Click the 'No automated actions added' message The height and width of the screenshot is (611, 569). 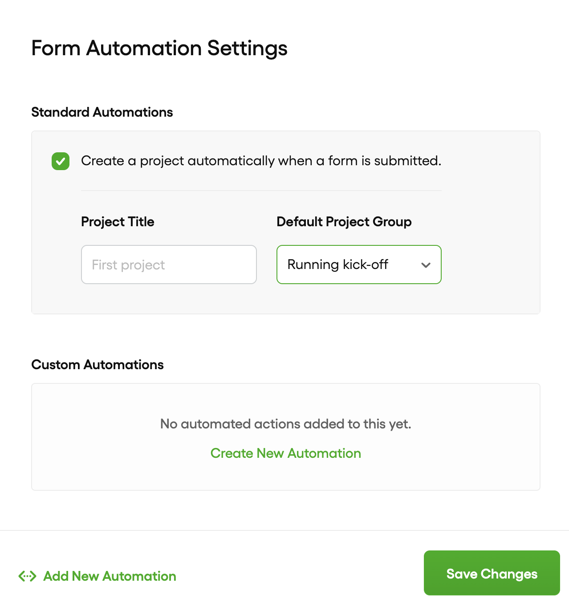click(x=285, y=424)
